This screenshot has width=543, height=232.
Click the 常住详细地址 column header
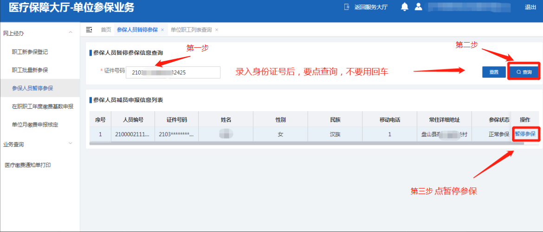[444, 119]
